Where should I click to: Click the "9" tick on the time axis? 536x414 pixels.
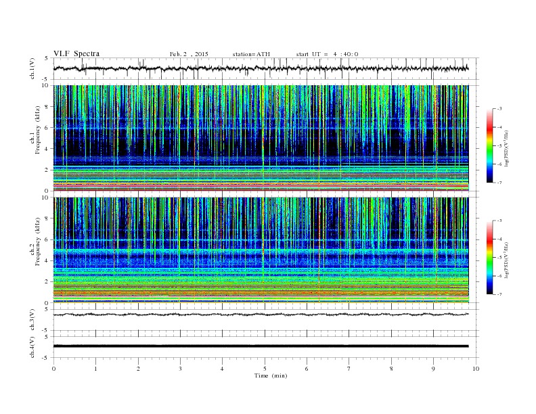click(x=433, y=369)
